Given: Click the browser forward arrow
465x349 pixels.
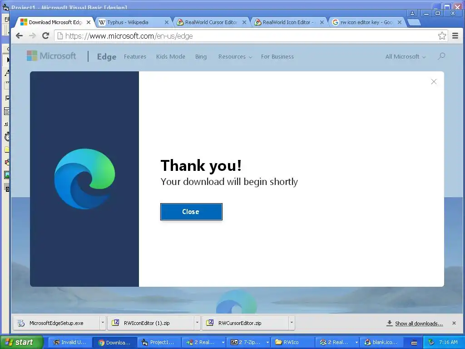Looking at the screenshot, I should [32, 36].
